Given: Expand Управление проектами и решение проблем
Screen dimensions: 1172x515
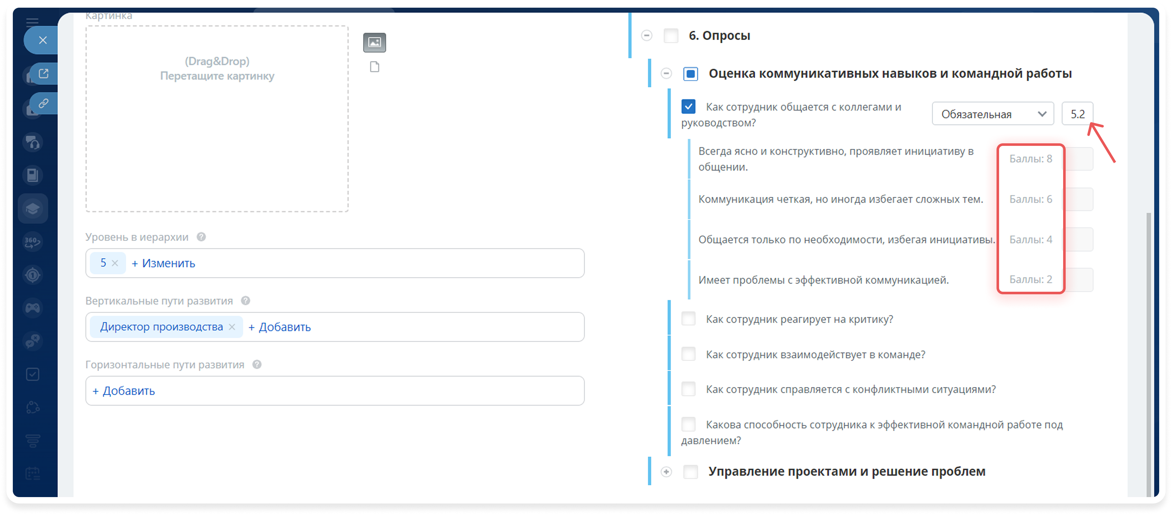Looking at the screenshot, I should [x=666, y=472].
